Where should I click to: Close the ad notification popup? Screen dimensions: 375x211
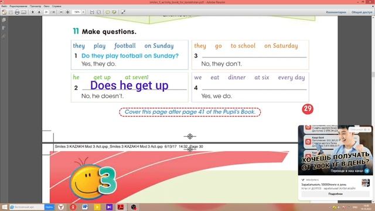click(369, 130)
